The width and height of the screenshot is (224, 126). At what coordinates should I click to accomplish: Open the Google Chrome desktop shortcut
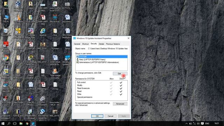(6, 60)
